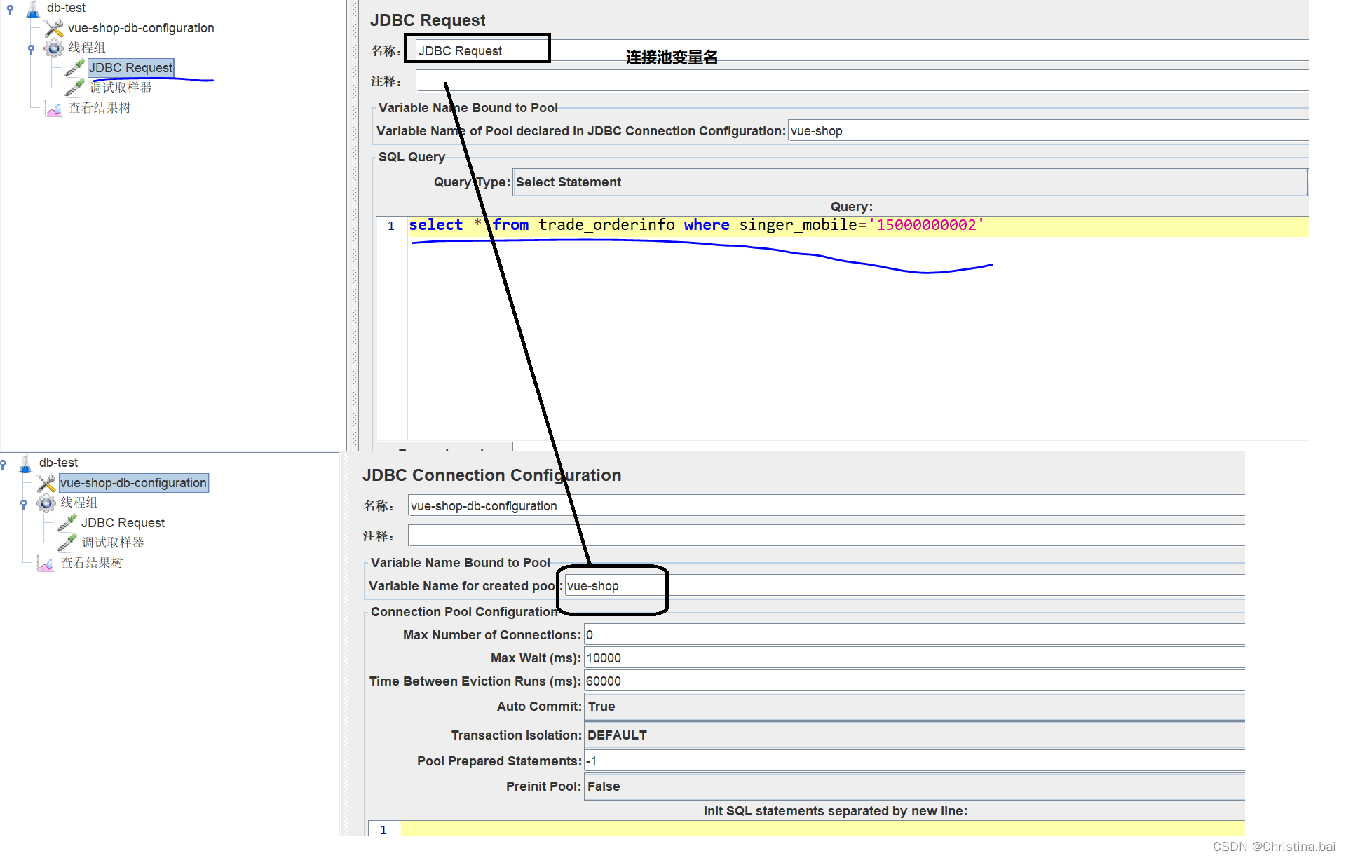The height and width of the screenshot is (858, 1346).
Task: Collapse the lower db-test tree node
Action: (4, 463)
